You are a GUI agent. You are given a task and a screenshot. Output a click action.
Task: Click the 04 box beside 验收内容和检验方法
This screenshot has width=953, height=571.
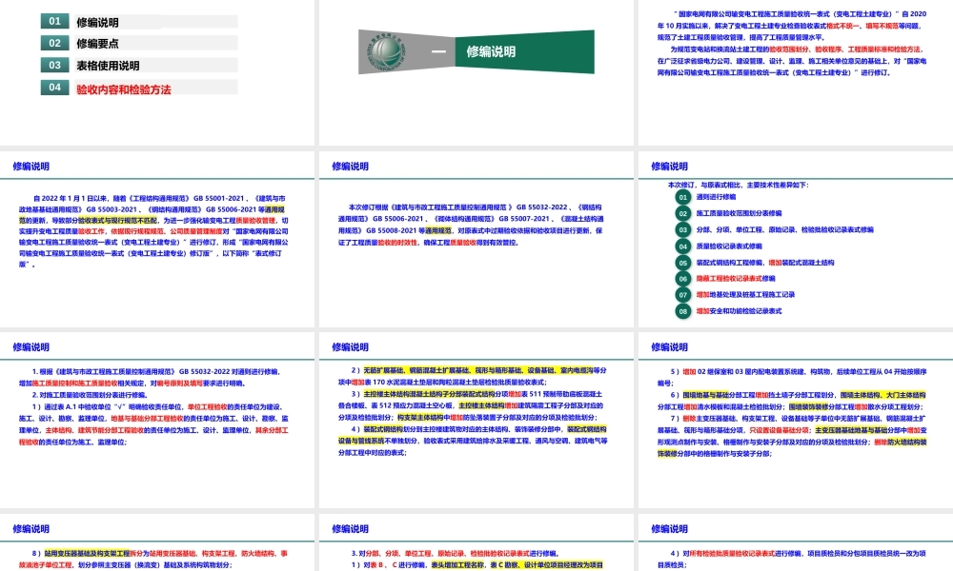click(54, 88)
